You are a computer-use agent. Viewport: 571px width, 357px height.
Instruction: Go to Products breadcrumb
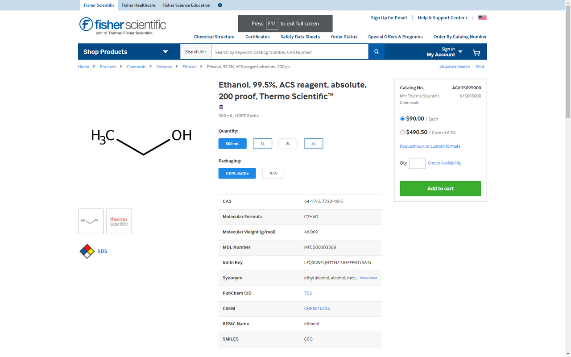[108, 66]
